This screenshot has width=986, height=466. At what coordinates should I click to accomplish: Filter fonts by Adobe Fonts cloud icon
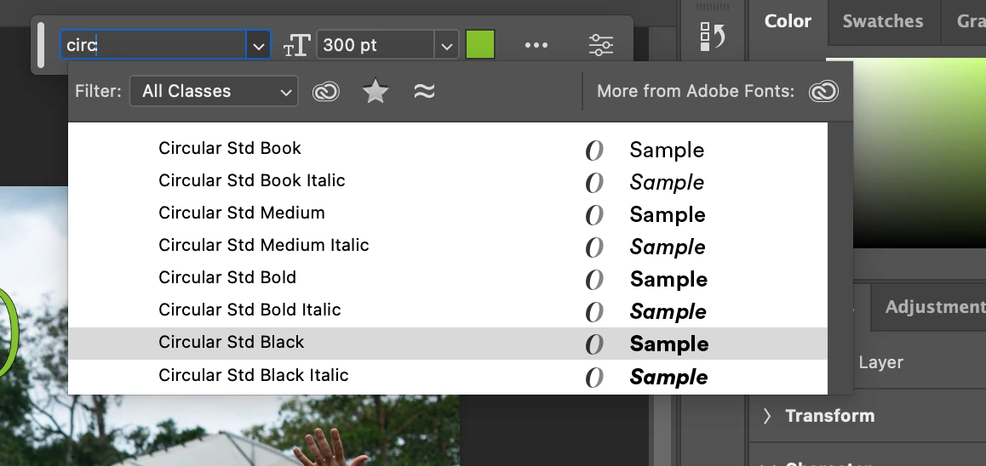(x=326, y=92)
